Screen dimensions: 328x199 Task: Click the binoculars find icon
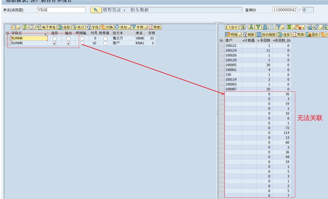(265, 27)
